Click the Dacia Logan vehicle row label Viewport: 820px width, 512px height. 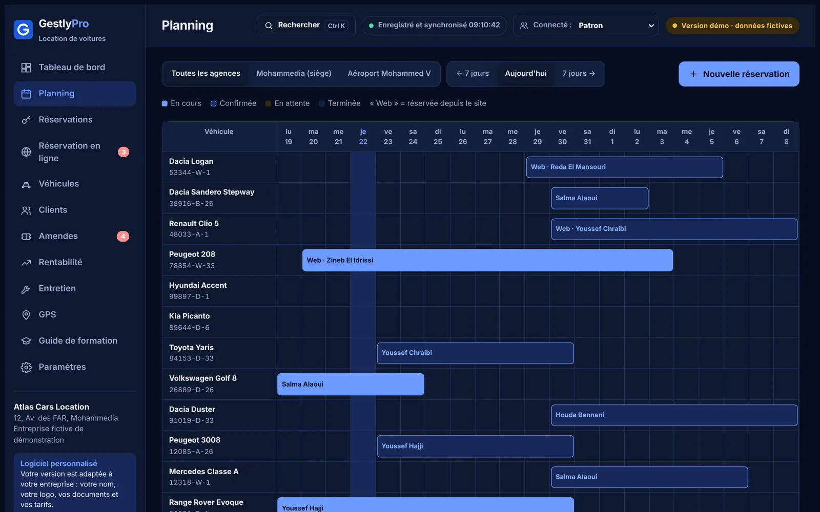coord(219,167)
